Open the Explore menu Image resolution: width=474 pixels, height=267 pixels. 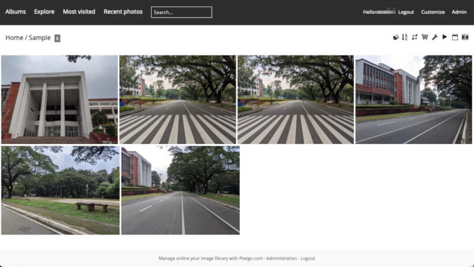point(44,12)
